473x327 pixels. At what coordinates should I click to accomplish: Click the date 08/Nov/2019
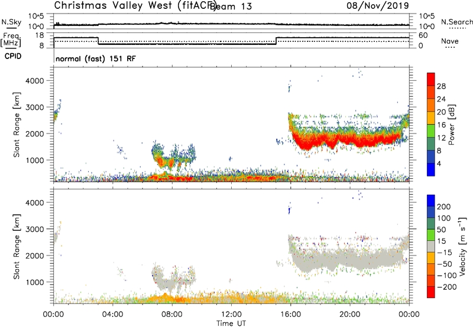point(378,5)
